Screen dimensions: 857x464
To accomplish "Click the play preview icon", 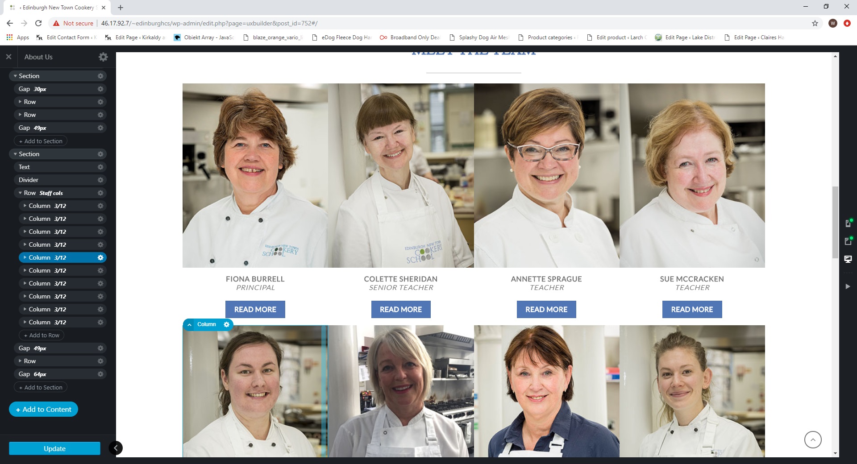I will (x=848, y=286).
